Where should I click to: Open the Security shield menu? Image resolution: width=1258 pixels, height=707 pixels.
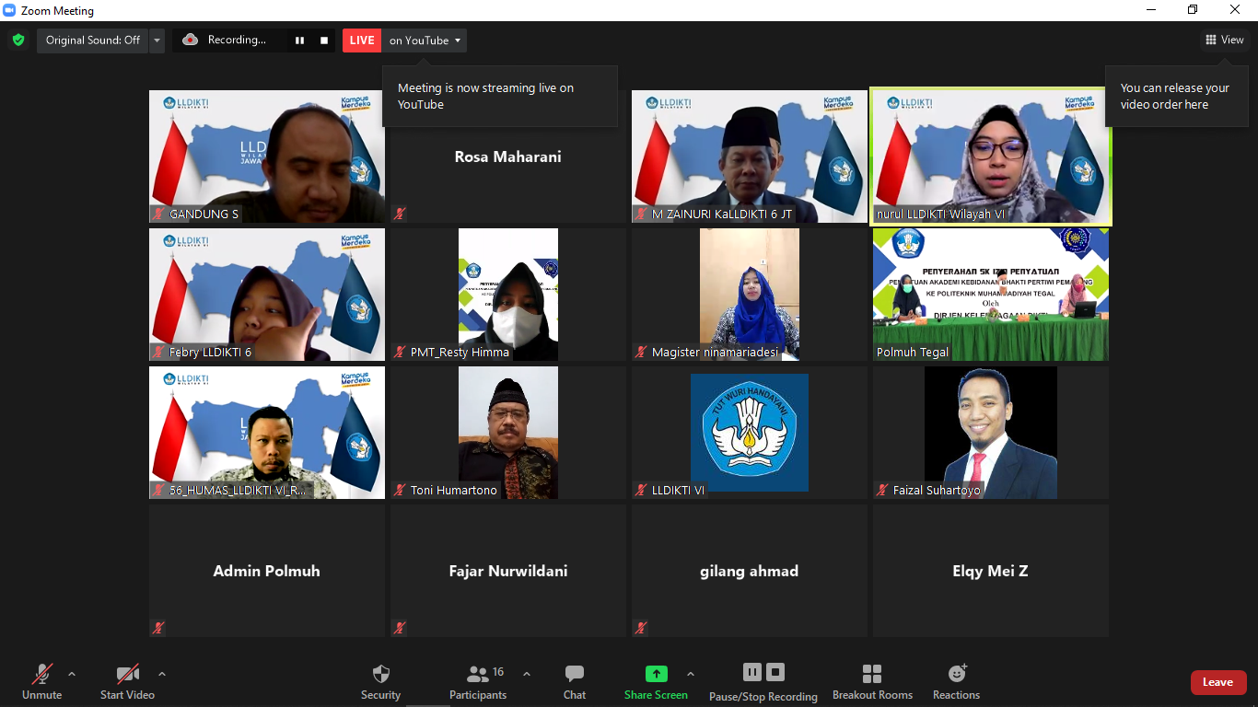point(380,681)
